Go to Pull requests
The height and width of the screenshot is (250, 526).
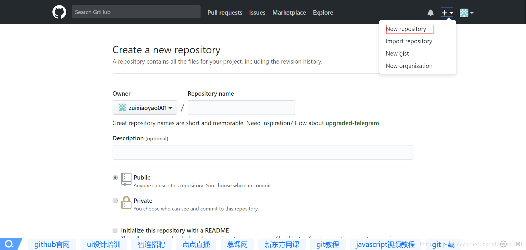(x=225, y=12)
